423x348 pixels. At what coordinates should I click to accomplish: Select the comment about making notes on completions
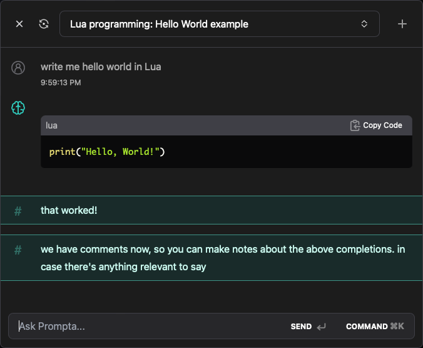pos(222,258)
